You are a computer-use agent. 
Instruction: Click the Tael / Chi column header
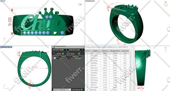pyautogui.click(x=125, y=51)
